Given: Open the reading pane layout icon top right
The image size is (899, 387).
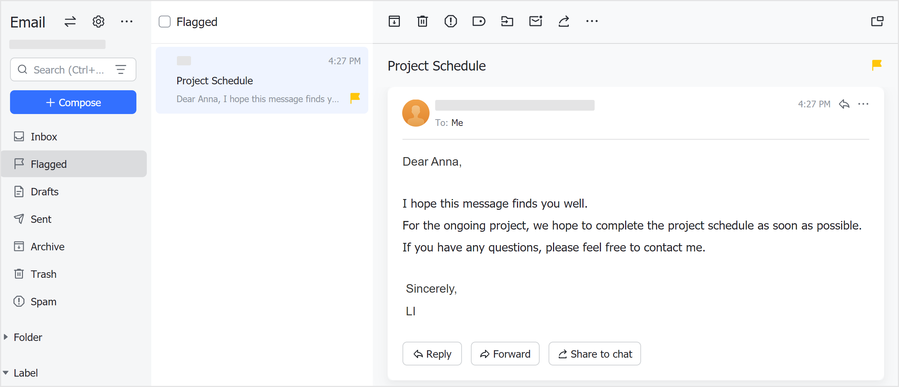Looking at the screenshot, I should (877, 21).
